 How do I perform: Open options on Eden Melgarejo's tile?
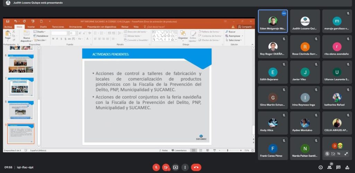coord(284,13)
